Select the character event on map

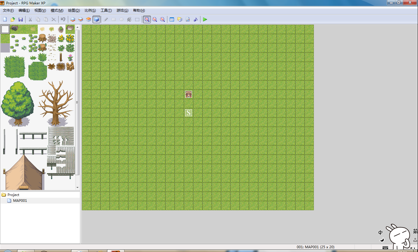pos(189,94)
